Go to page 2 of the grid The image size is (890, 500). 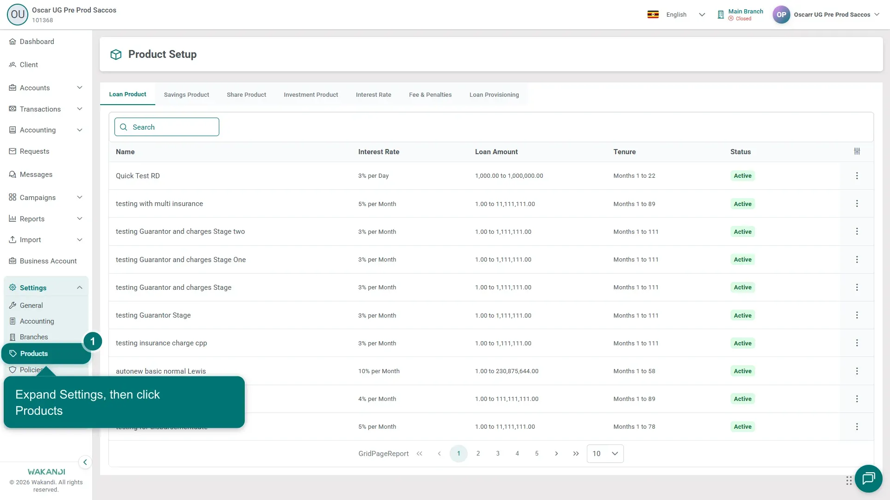(x=478, y=454)
